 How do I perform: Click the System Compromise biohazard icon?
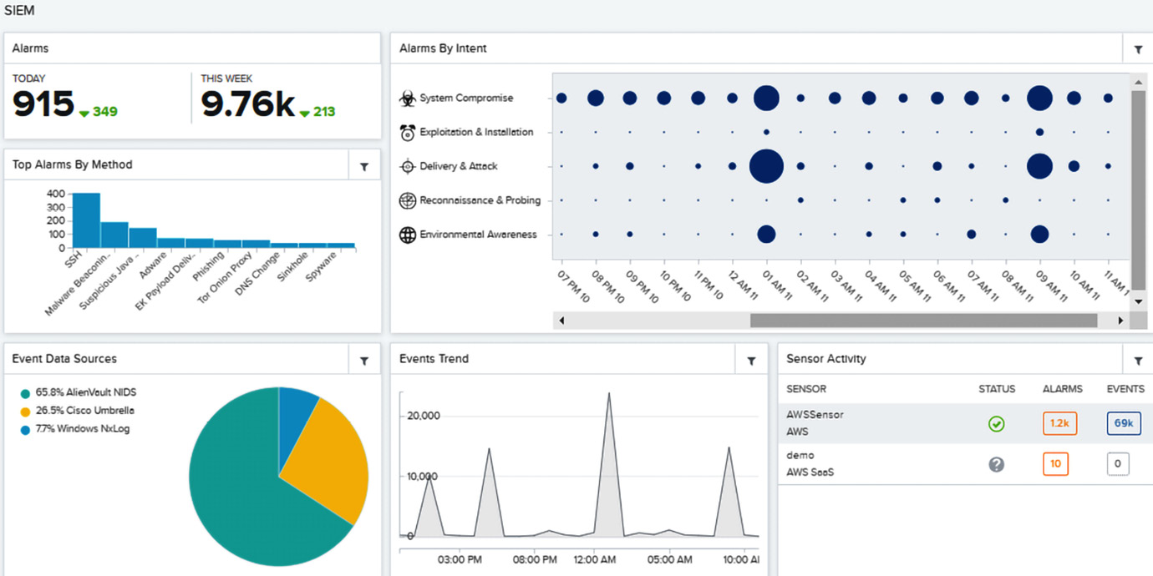point(407,99)
